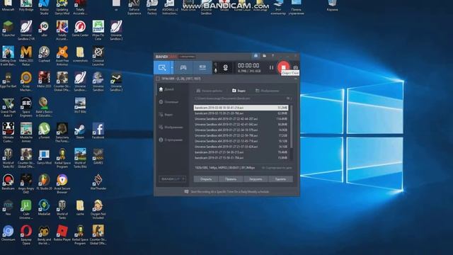Click the lock icon in Bandicam title bar
This screenshot has height=255, width=453.
click(x=256, y=55)
